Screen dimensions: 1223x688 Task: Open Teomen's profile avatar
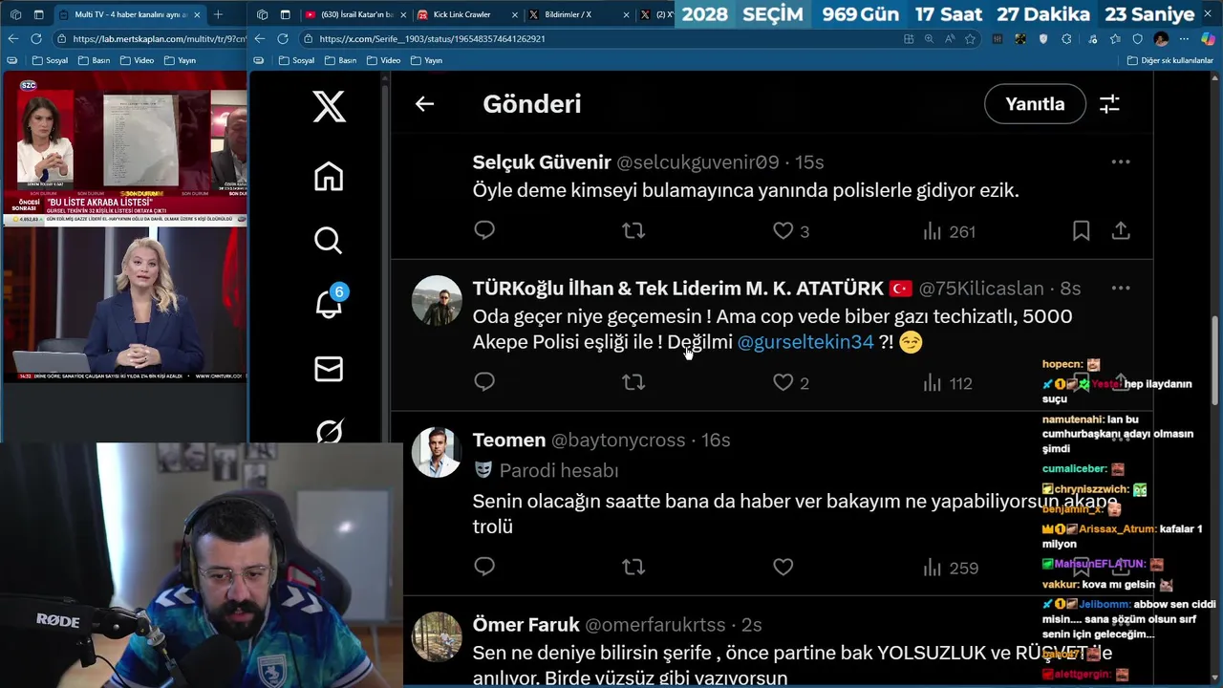pos(437,452)
